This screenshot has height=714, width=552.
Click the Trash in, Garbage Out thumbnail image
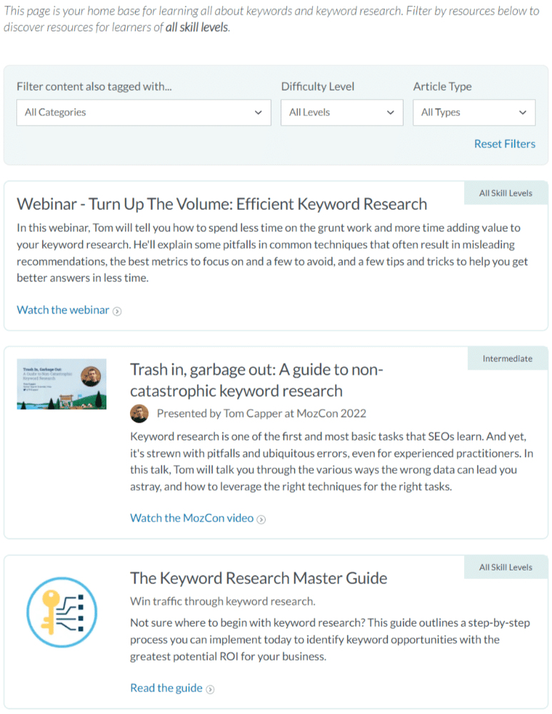click(x=61, y=383)
